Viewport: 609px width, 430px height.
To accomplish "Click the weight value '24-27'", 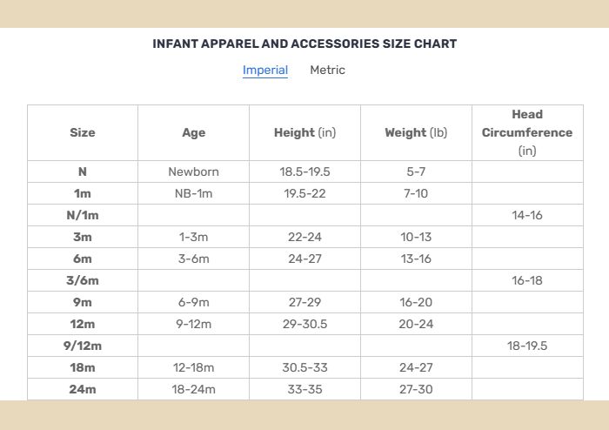I will pyautogui.click(x=416, y=367).
